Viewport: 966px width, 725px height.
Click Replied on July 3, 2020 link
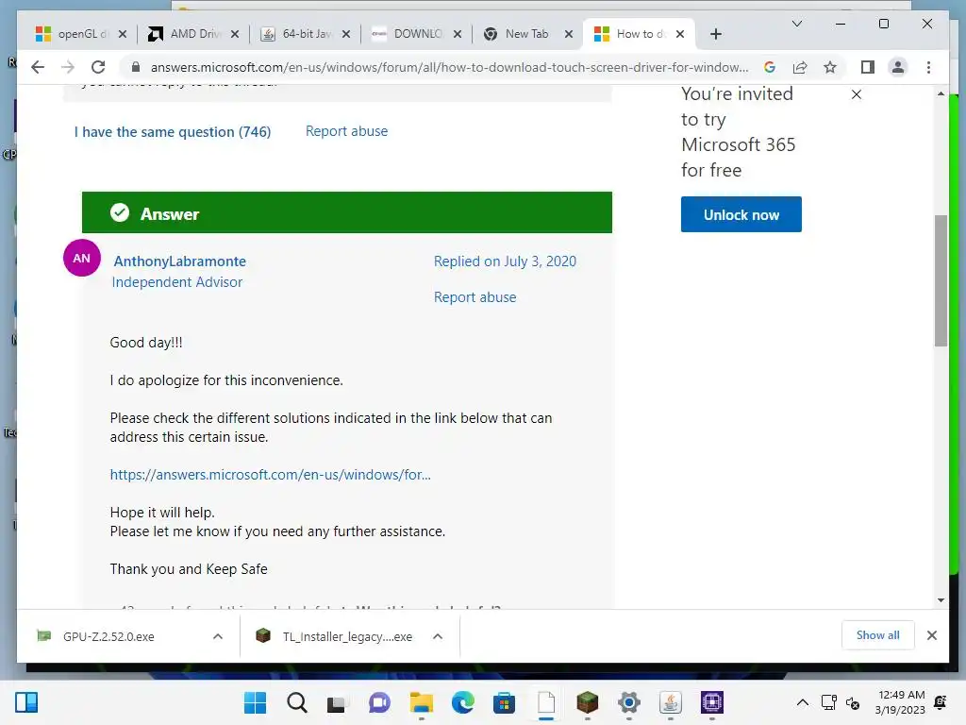[x=506, y=261]
